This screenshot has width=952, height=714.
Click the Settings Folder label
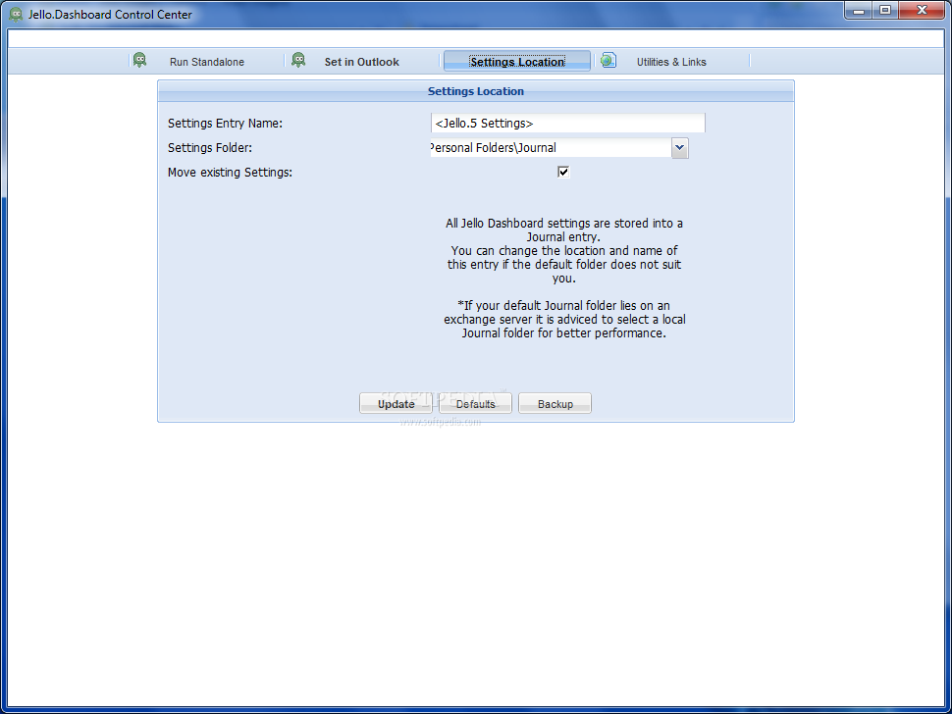click(x=210, y=148)
